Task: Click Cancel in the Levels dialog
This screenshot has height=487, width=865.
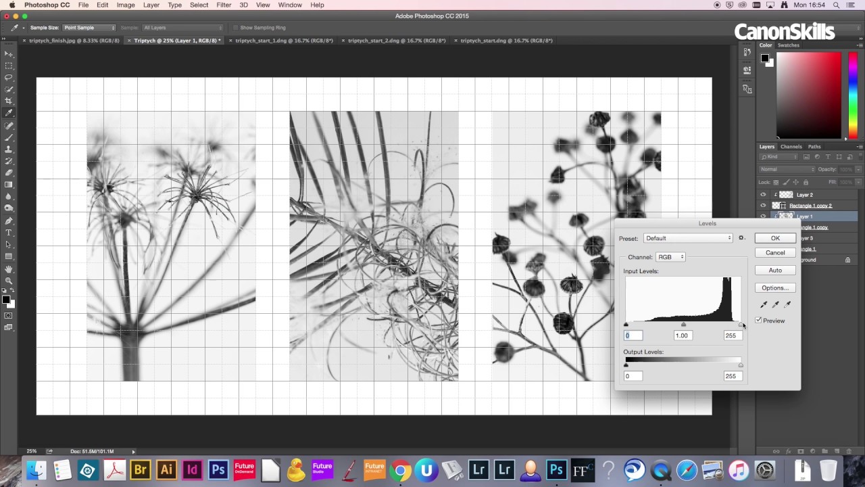Action: (x=775, y=253)
